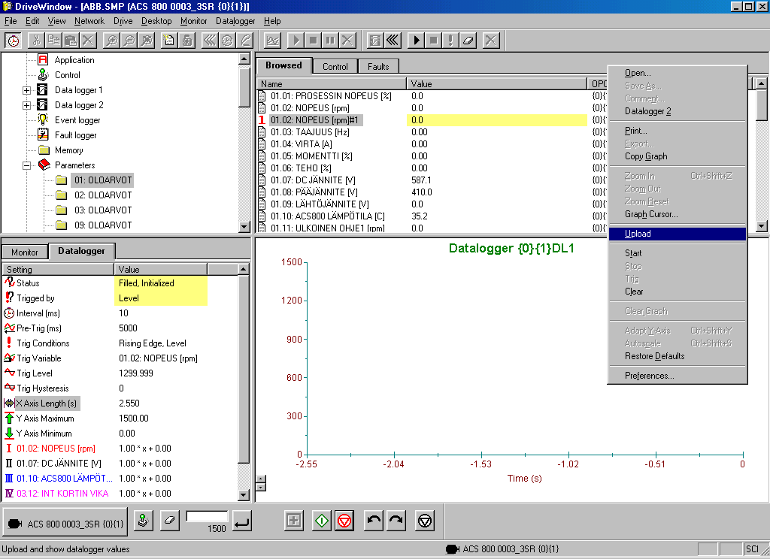Select the Fault logger tree item

coord(76,135)
